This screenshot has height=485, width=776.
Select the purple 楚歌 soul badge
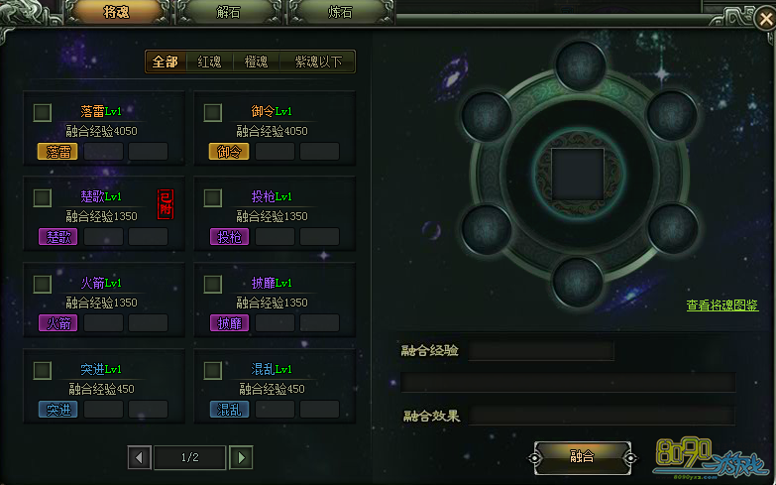click(x=57, y=237)
